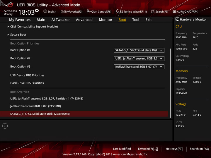This screenshot has width=211, height=158.
Task: Open the Monitor tab
Action: pos(105,20)
